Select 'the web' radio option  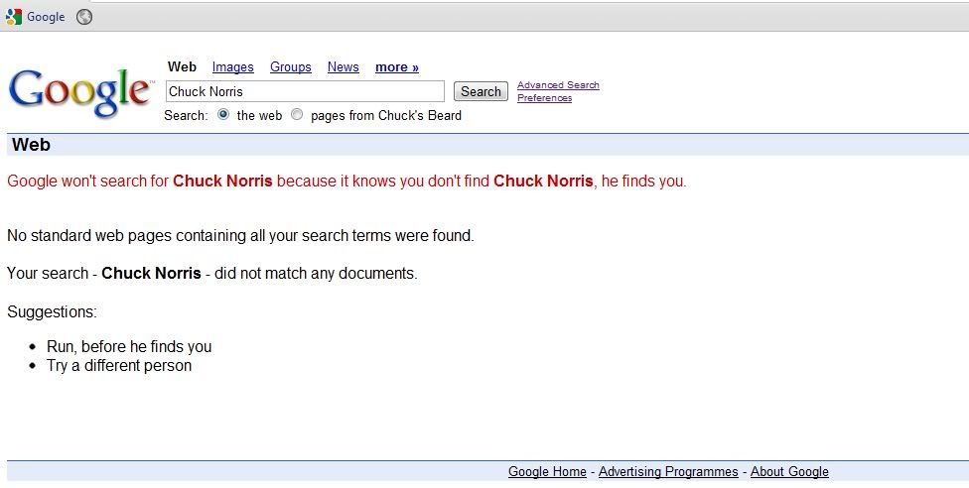(x=223, y=114)
